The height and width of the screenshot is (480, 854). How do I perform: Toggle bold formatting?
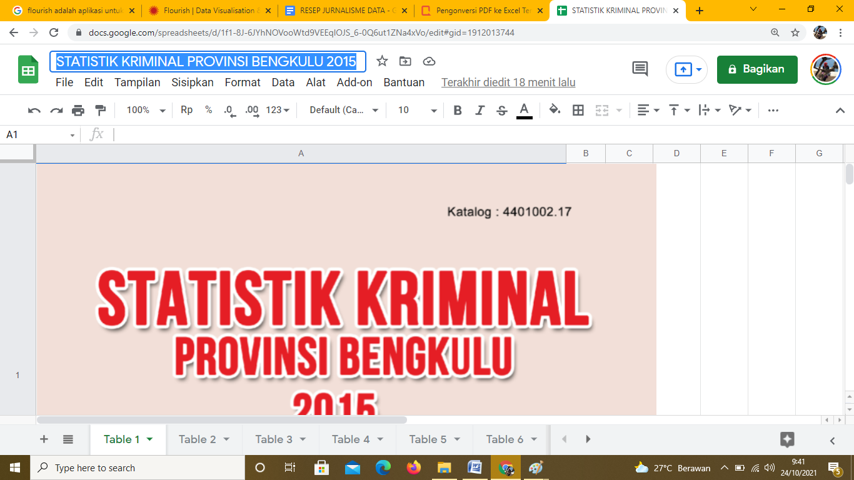(x=458, y=111)
